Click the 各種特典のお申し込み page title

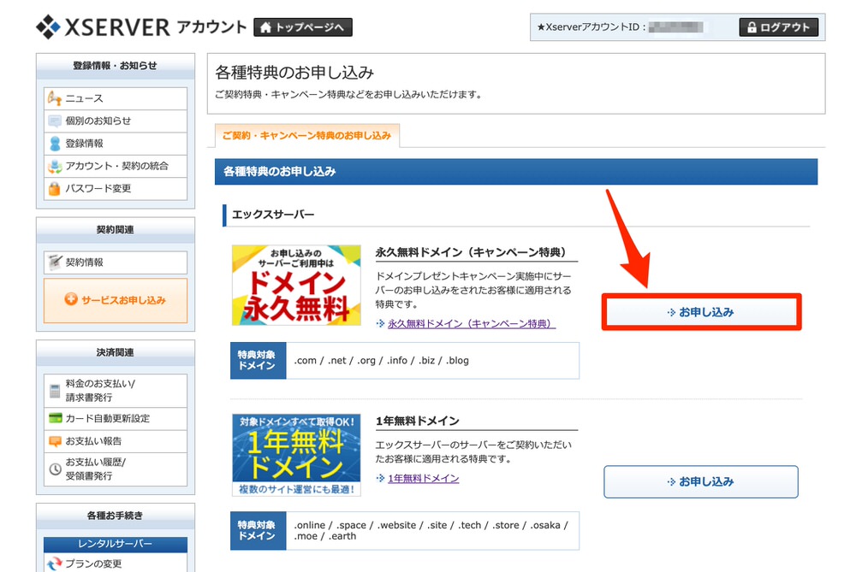(x=294, y=72)
